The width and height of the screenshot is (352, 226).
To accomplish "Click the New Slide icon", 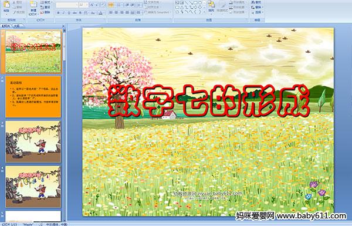I will tap(33, 7).
